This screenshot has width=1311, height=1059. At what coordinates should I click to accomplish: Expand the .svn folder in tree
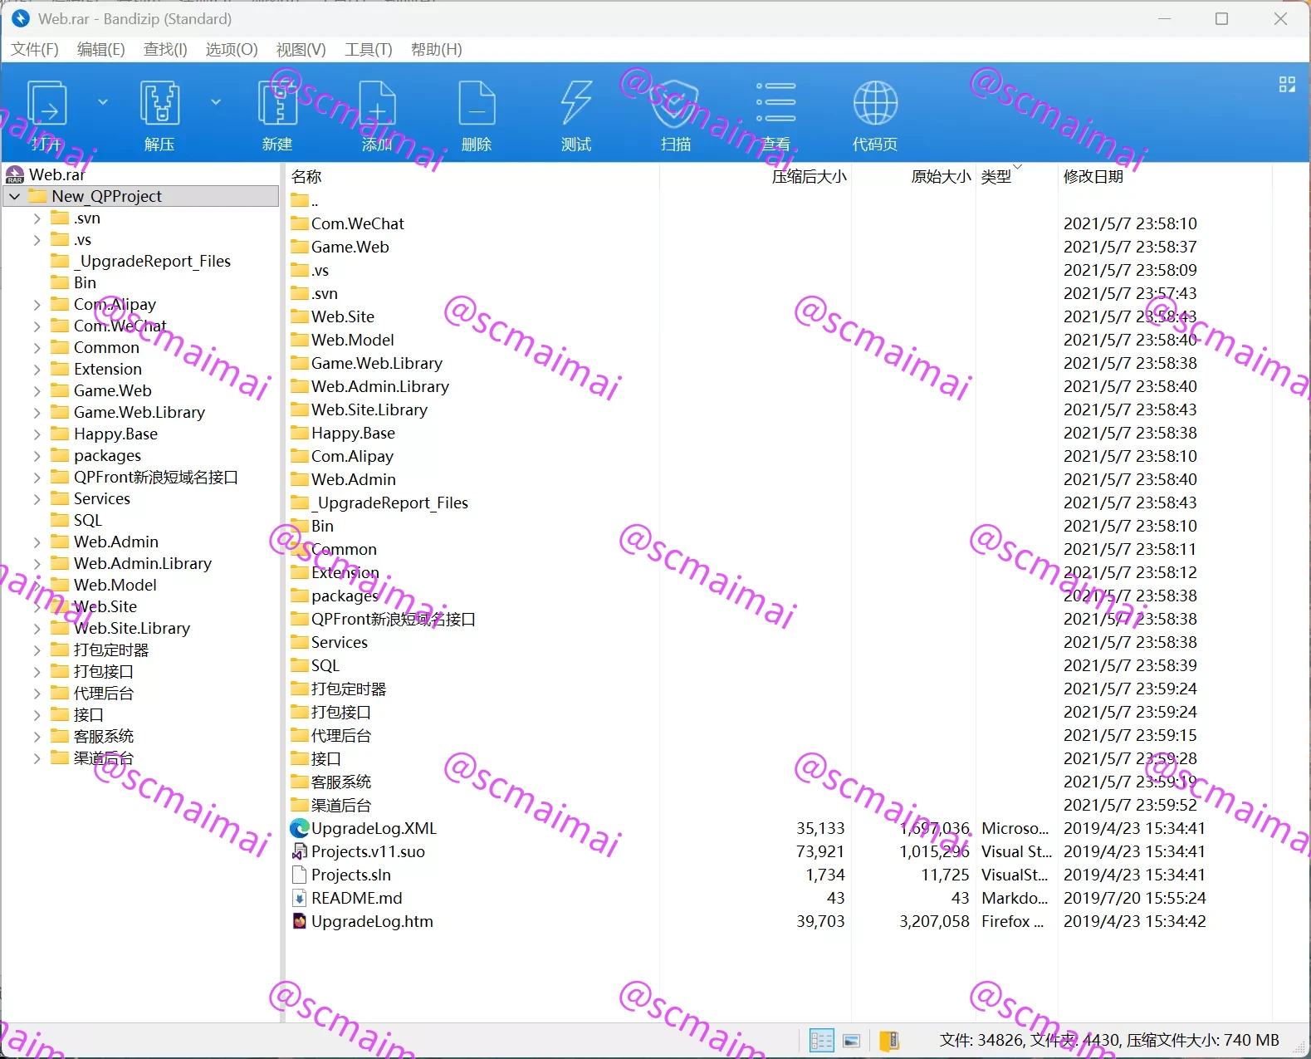click(37, 218)
